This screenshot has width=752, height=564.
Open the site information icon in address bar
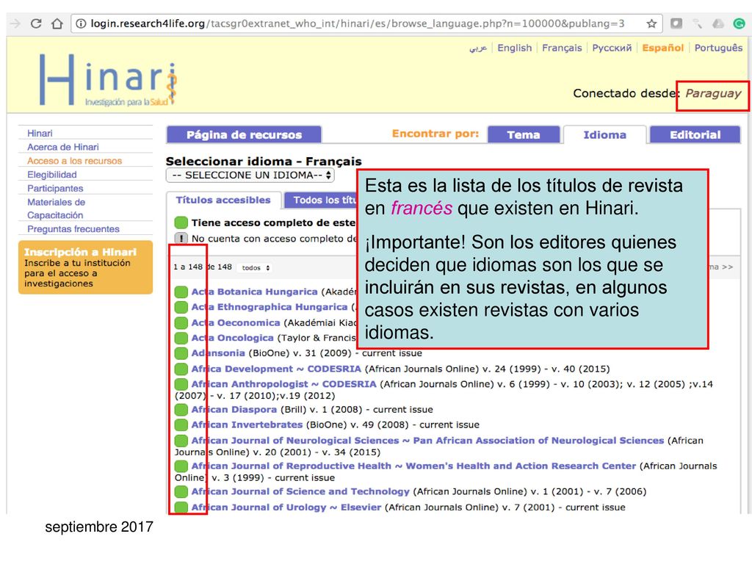81,23
